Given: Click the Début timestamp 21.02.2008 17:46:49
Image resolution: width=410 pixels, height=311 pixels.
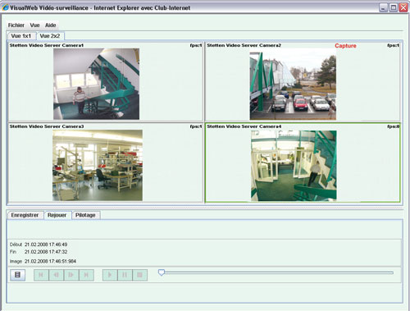Looking at the screenshot, I should point(46,245).
